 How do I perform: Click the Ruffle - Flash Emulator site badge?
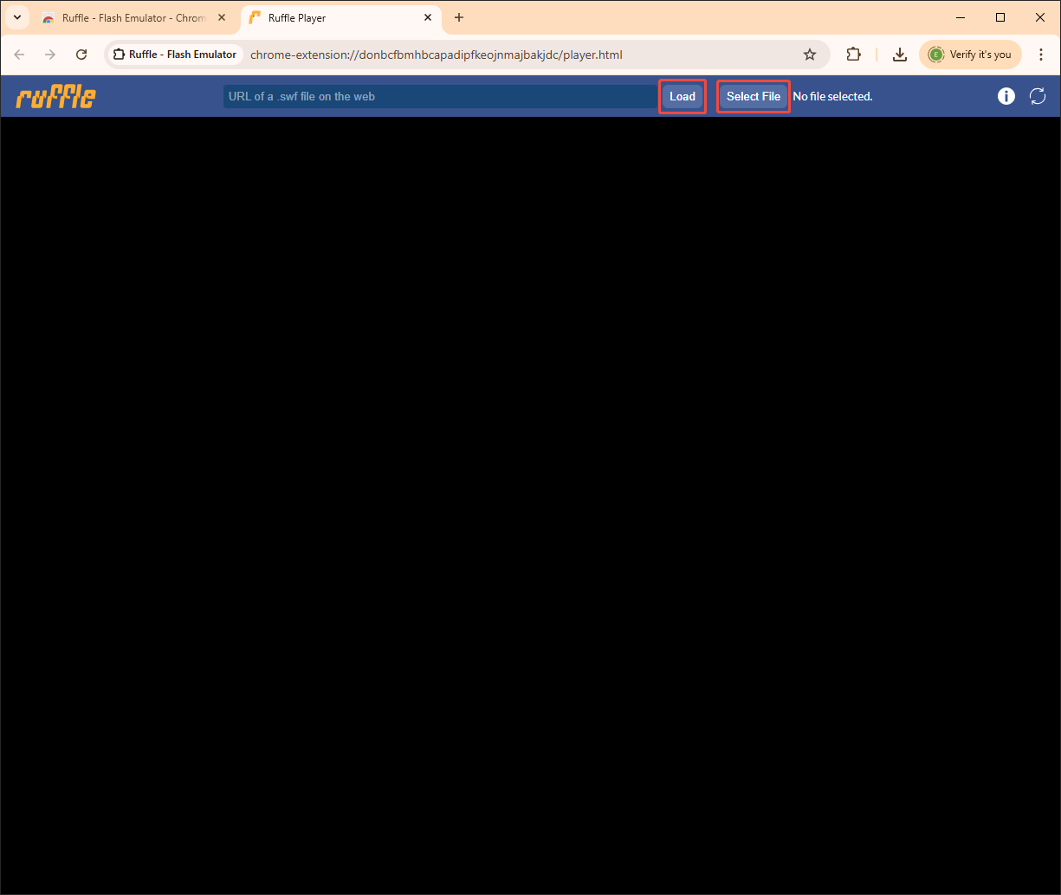pos(173,54)
